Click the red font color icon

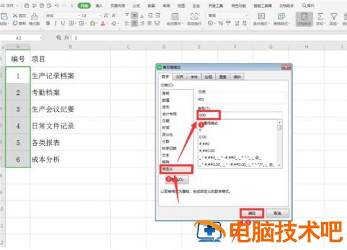pyautogui.click(x=103, y=23)
